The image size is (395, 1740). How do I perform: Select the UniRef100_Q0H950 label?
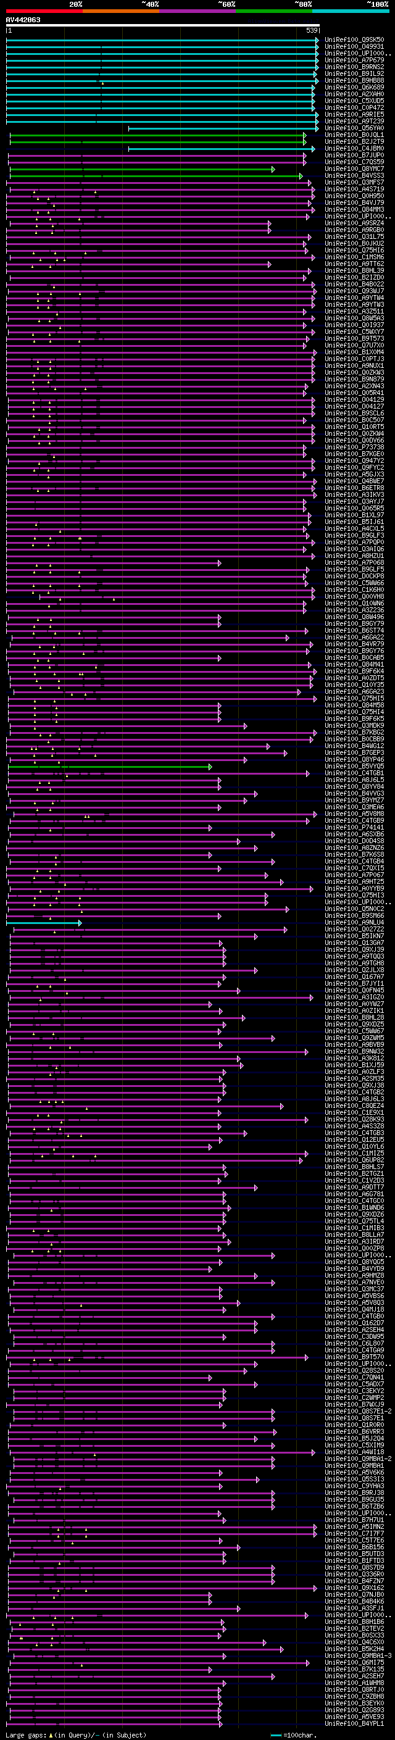click(x=354, y=196)
